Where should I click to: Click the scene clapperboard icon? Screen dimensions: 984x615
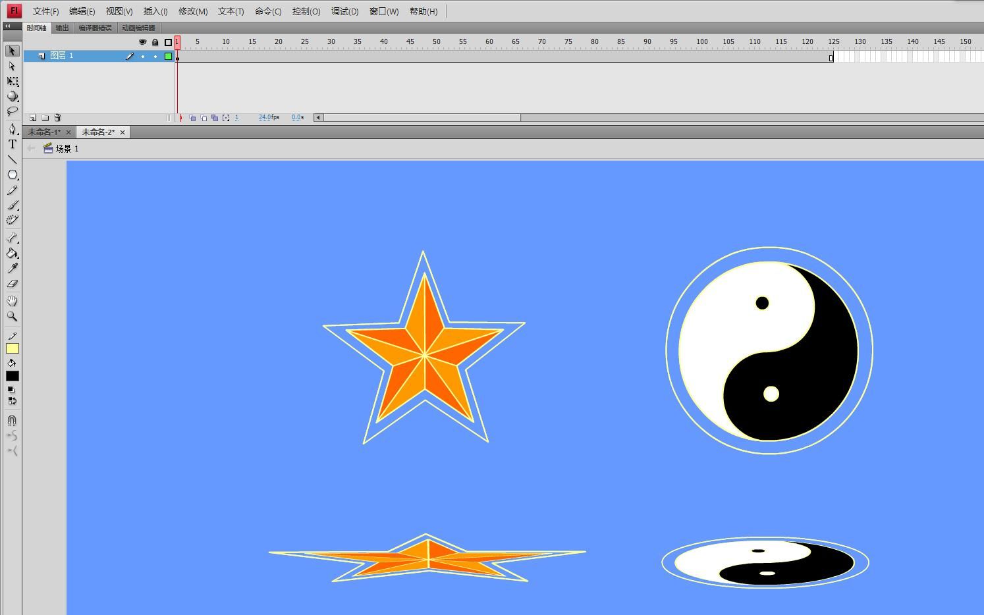coord(48,148)
